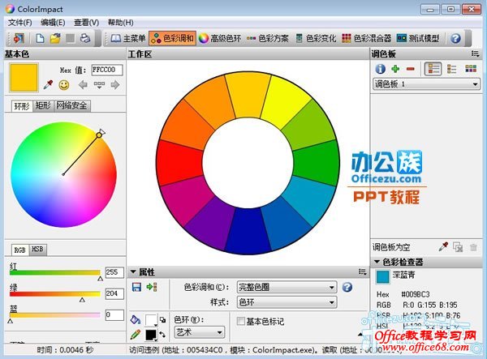The image size is (487, 359).
Task: Click the green (绿) slider track
Action: [55, 294]
